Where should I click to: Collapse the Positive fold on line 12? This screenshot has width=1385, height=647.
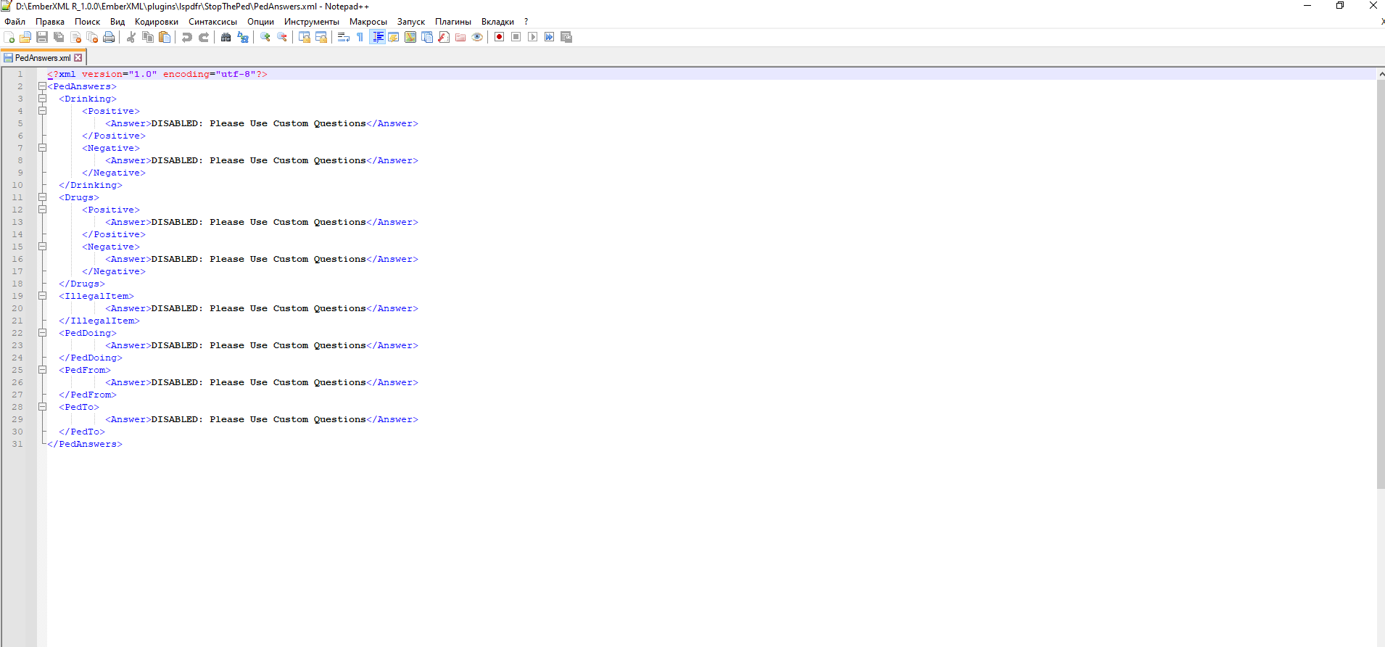(42, 210)
